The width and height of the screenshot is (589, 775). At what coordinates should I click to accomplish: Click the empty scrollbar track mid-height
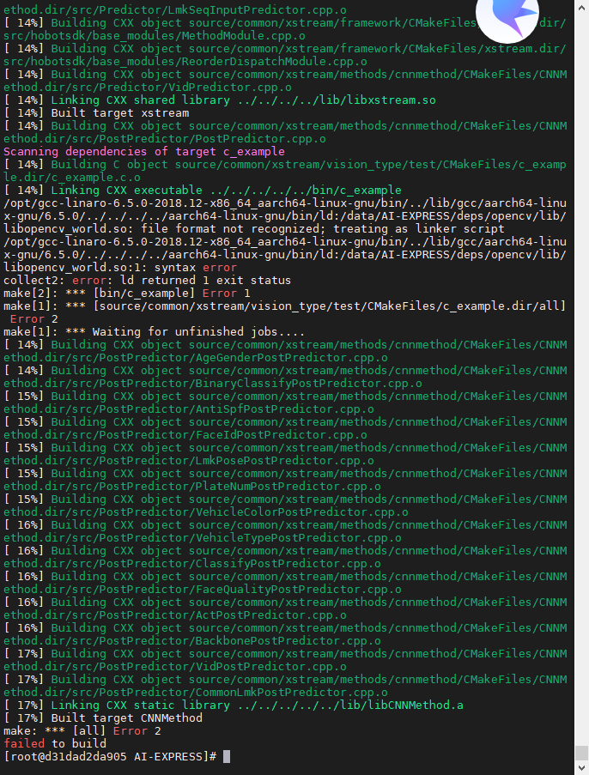coord(581,386)
